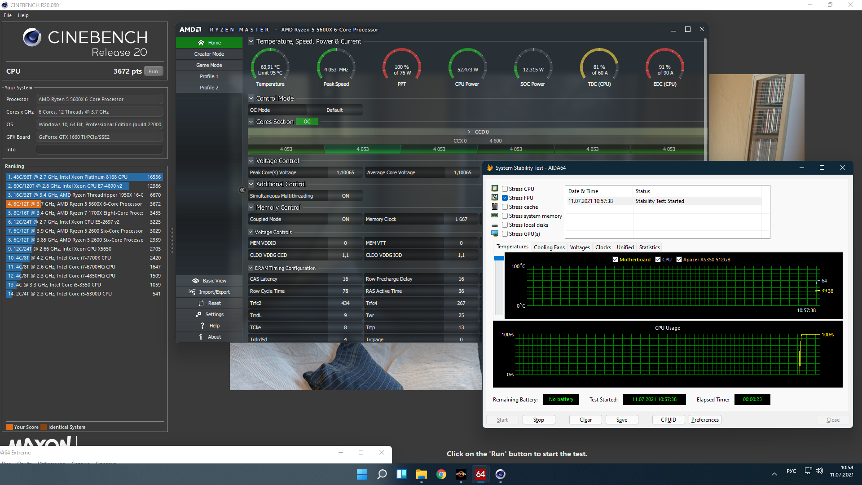Image resolution: width=862 pixels, height=485 pixels.
Task: Open the Import/Export icon entry
Action: 192,292
